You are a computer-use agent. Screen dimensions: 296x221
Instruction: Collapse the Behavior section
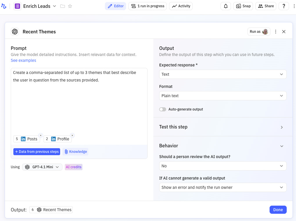pos(281,146)
